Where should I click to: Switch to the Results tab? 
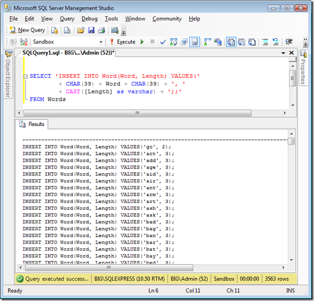(32, 124)
